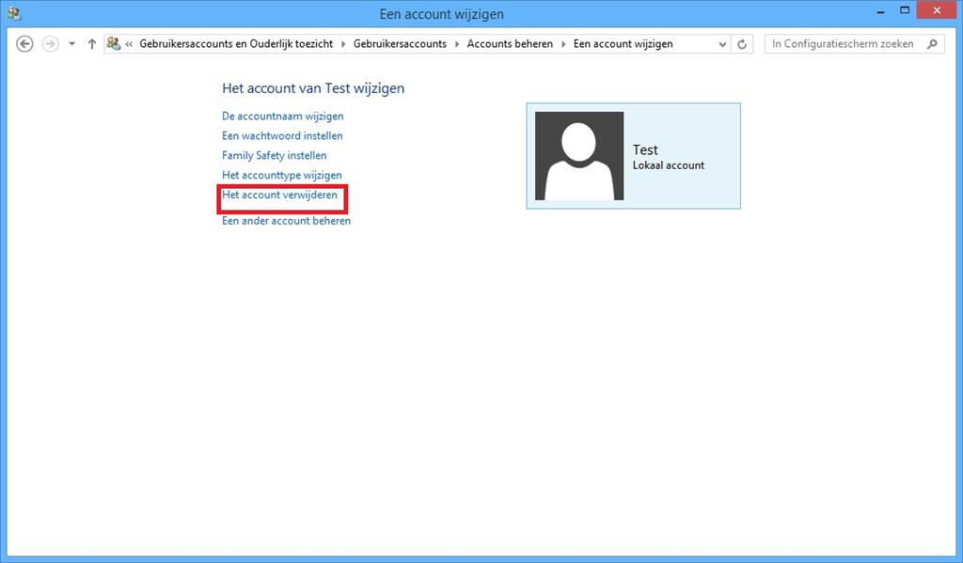The image size is (963, 563).
Task: Click the Lokaal account label
Action: 669,165
